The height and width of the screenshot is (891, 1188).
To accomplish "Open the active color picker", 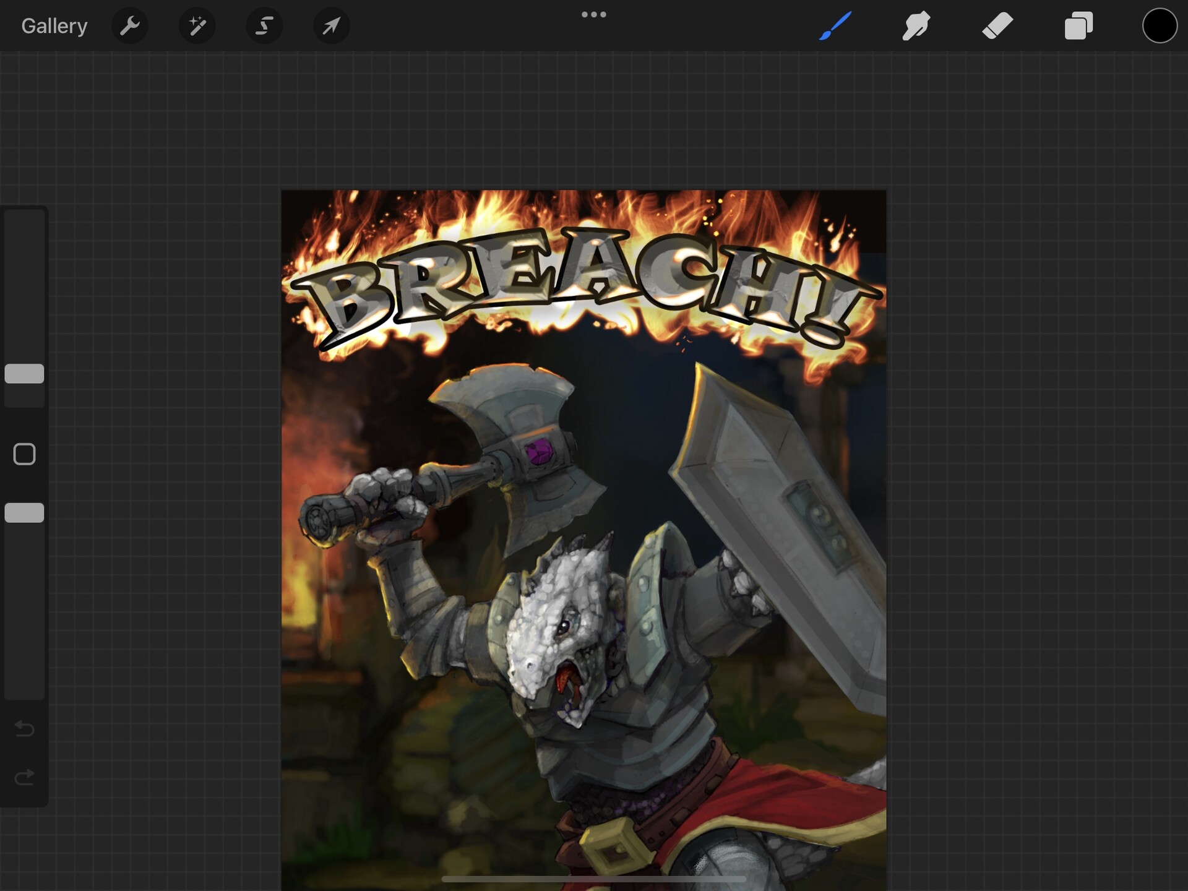I will click(1160, 25).
